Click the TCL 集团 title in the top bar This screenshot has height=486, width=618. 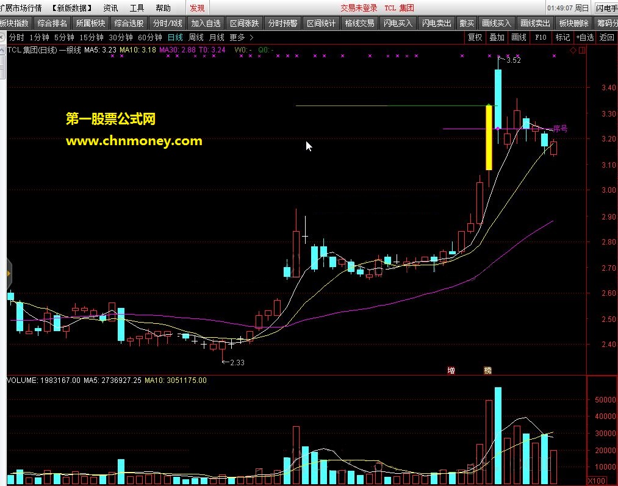coord(399,8)
